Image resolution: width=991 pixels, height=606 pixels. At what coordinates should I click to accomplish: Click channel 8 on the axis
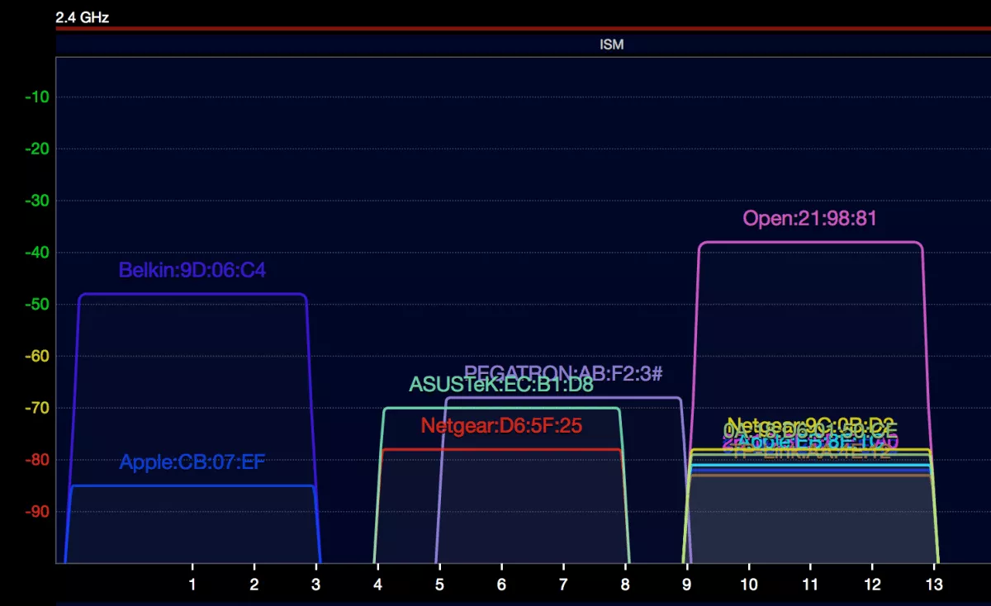point(625,584)
